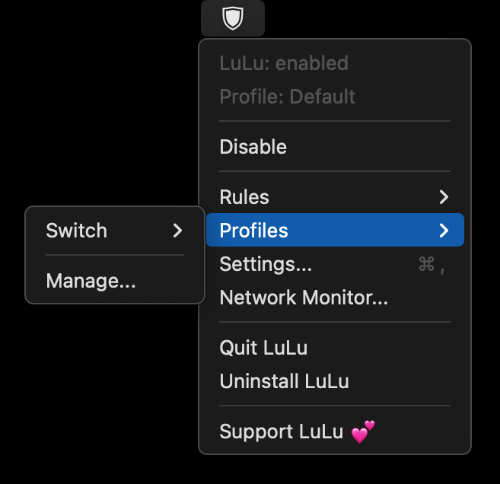Click the Switch label text

77,230
